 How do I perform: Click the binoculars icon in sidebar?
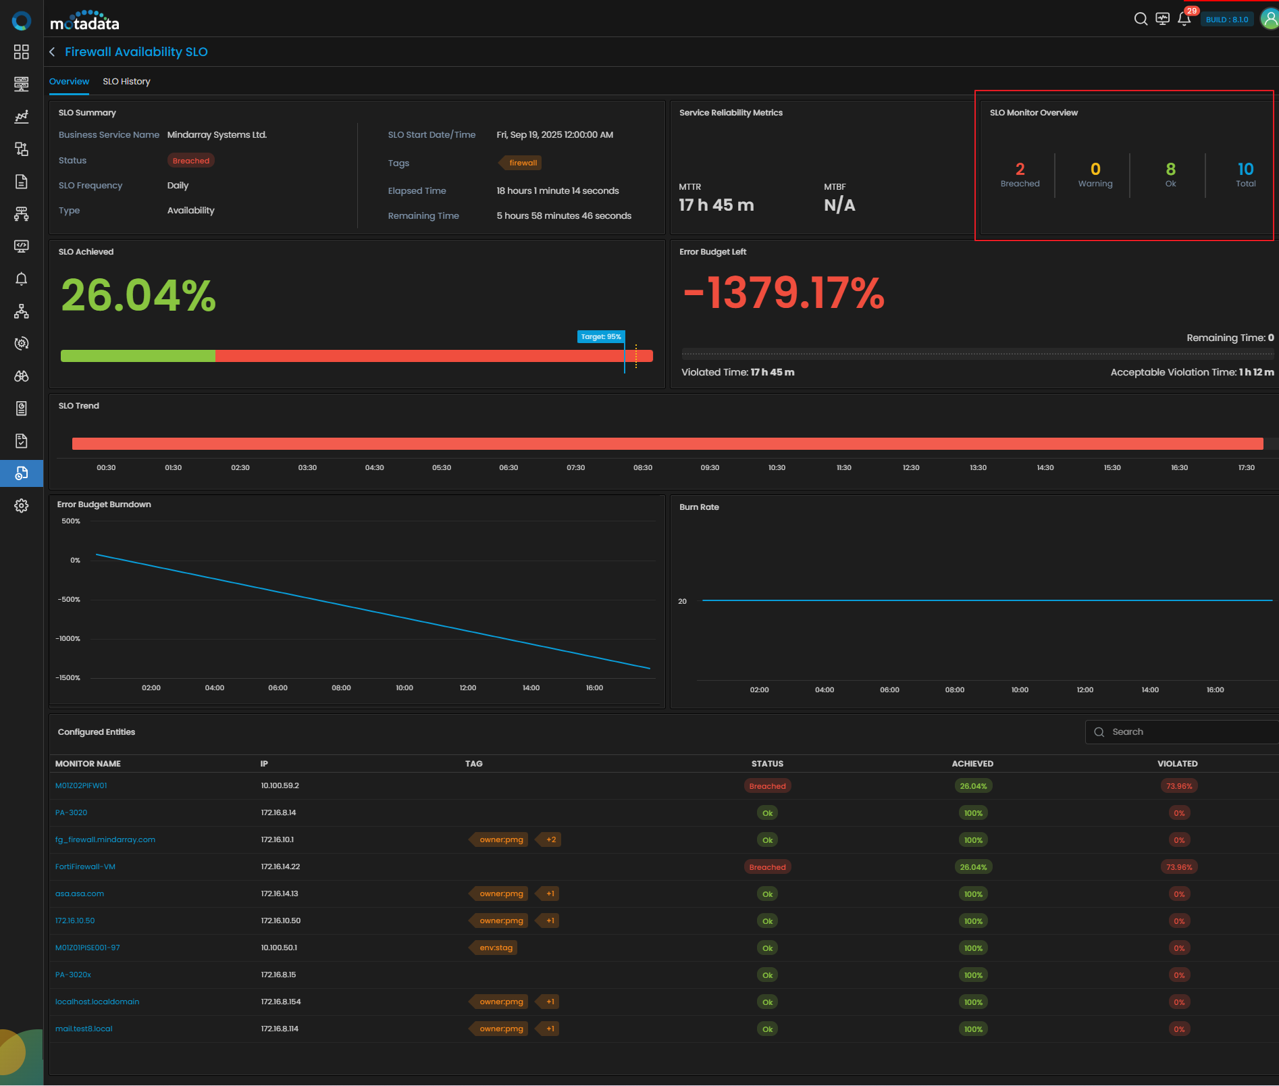[x=22, y=376]
